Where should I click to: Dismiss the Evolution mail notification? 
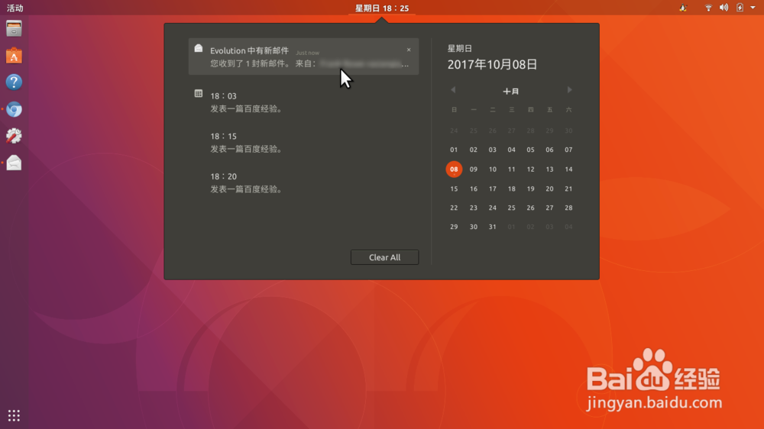409,50
